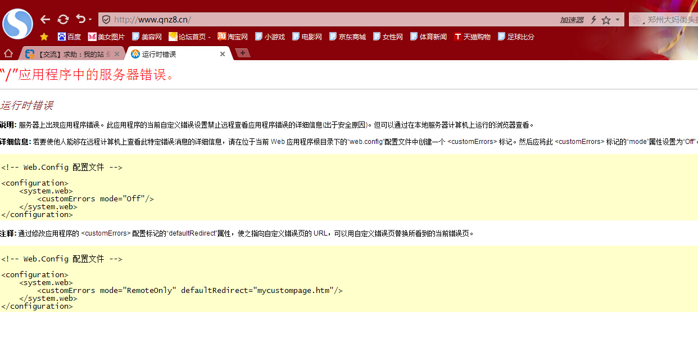
Task: Click the undo closed-page arrow icon
Action: [x=80, y=19]
